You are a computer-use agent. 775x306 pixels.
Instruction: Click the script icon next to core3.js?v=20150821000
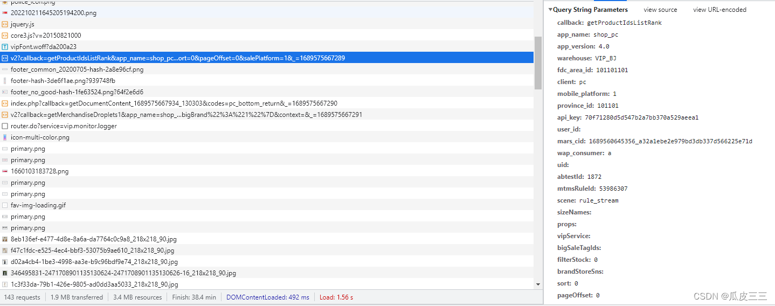tap(5, 36)
